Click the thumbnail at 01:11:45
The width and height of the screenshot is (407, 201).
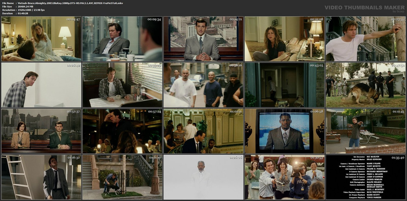point(366,131)
